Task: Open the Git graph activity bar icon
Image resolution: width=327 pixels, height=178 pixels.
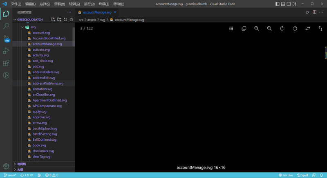Action: coord(6,75)
